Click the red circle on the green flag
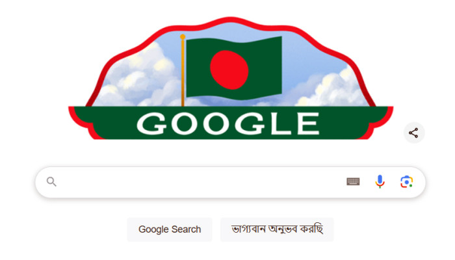 point(229,70)
